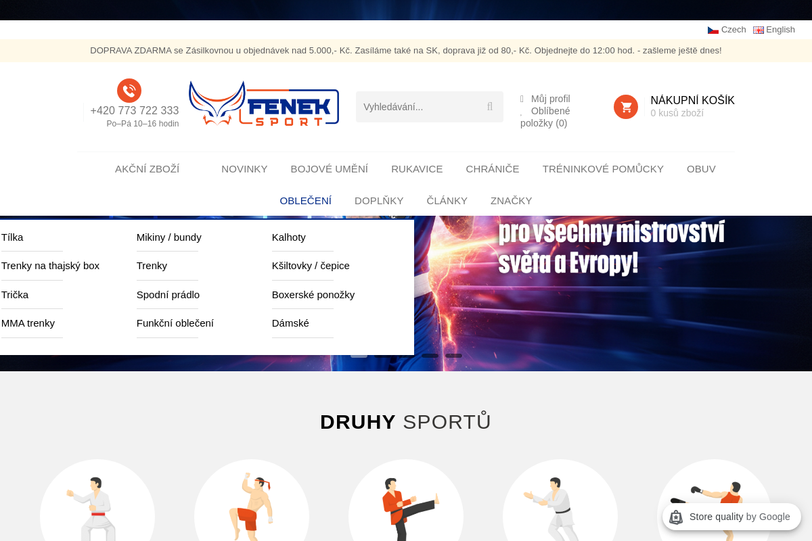Open Můj profil link
The image size is (812, 541).
point(550,99)
